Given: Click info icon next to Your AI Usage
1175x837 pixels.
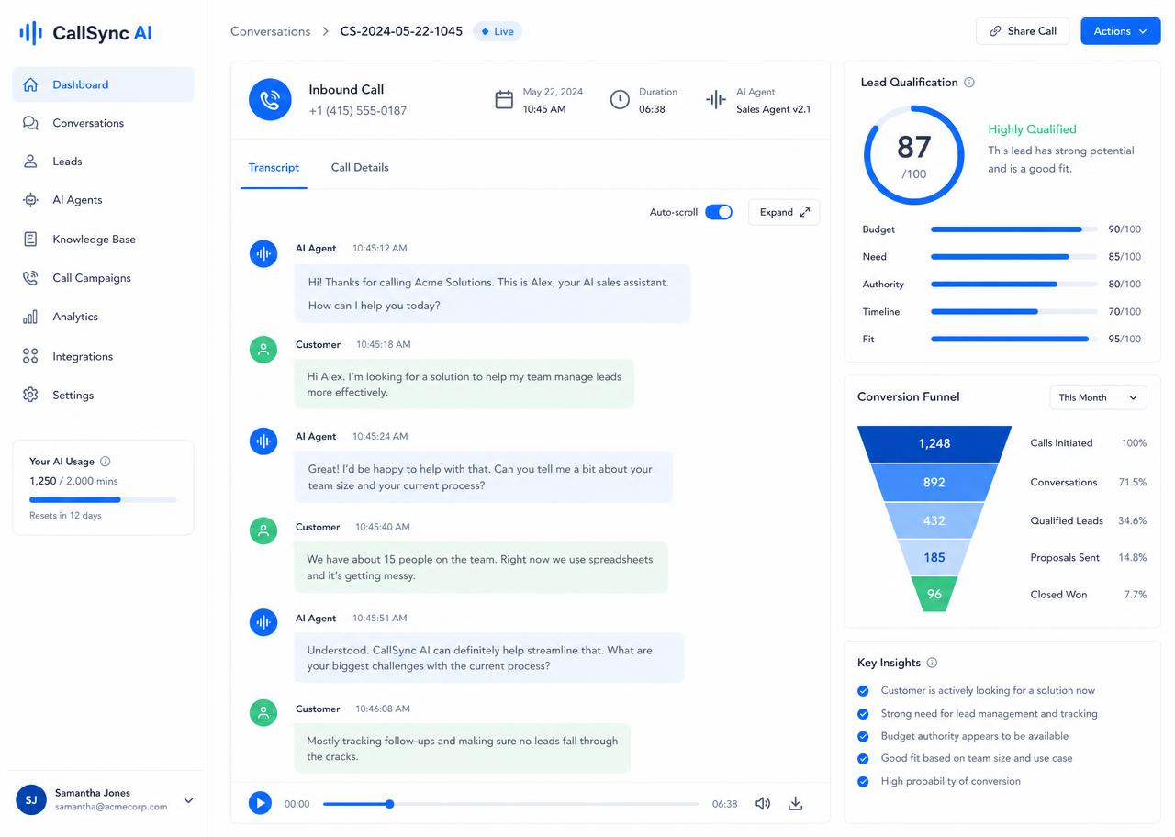Looking at the screenshot, I should pyautogui.click(x=105, y=462).
